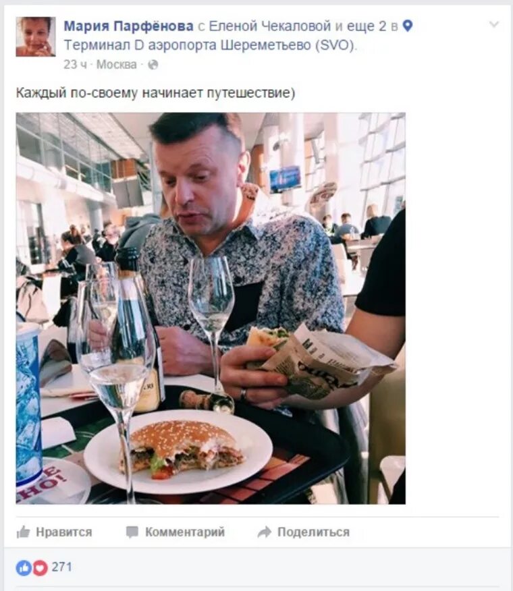The image size is (513, 591).
Task: Open the airport burger photo
Action: (211, 308)
